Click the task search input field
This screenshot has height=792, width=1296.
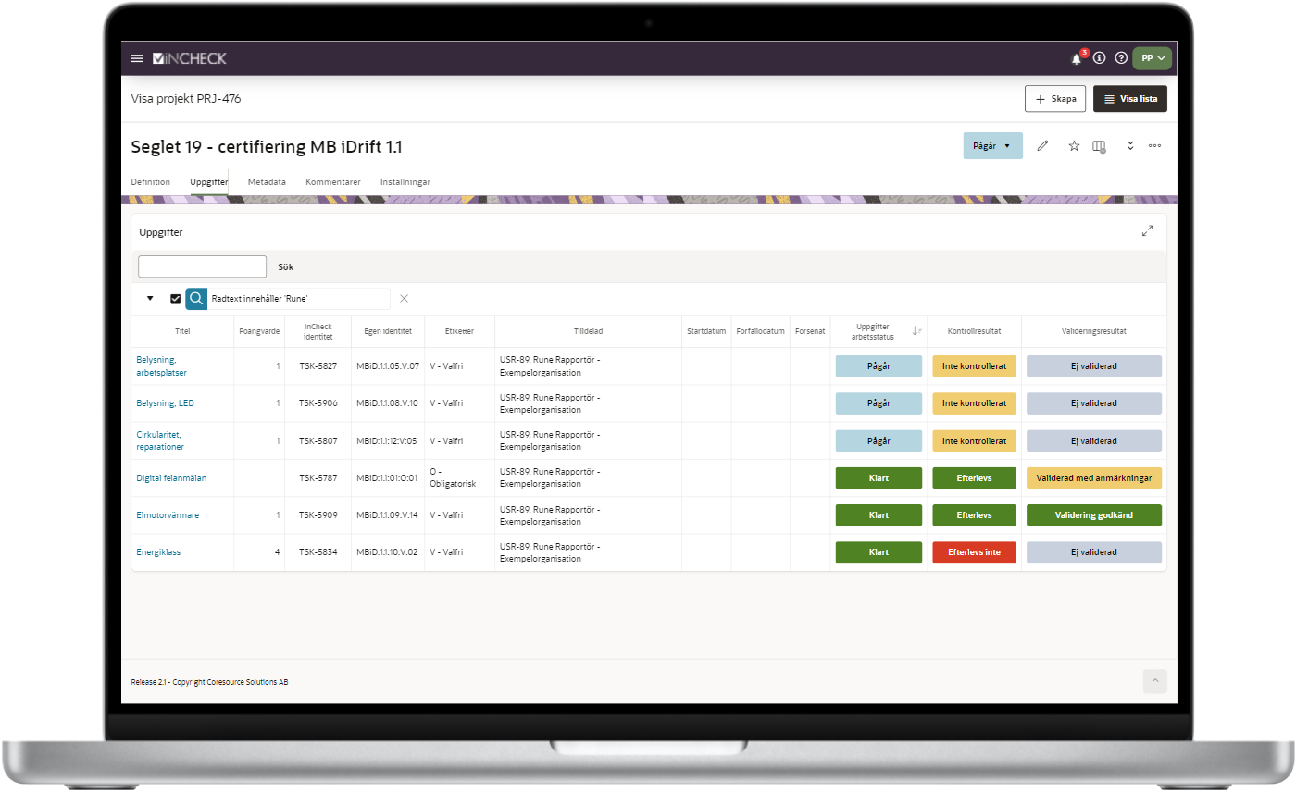coord(203,266)
